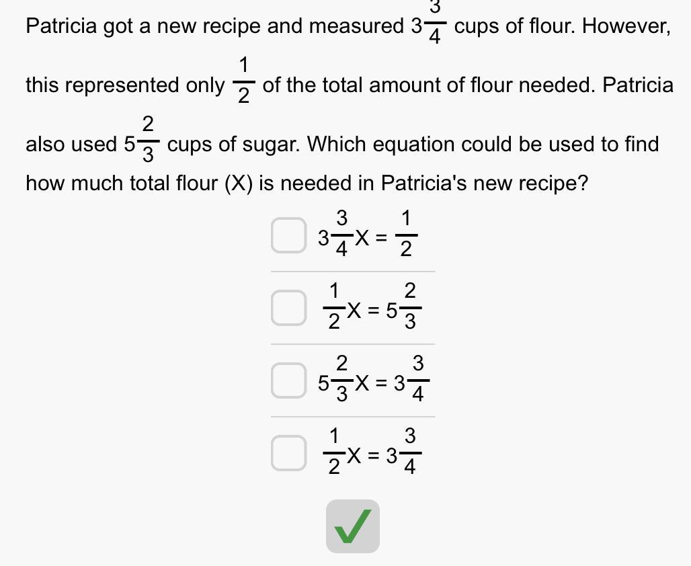Select the checkbox for 5⅔X = 3¾
The image size is (691, 566).
(288, 381)
